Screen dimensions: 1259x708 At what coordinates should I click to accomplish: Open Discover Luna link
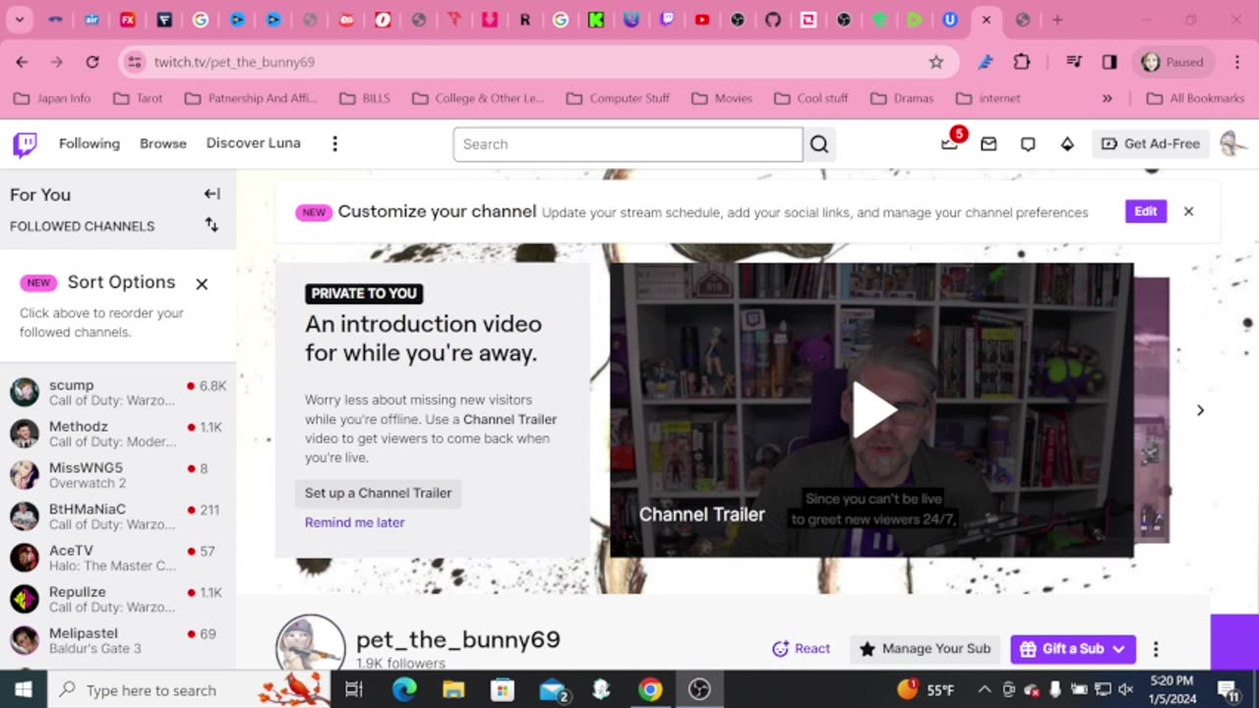point(254,144)
